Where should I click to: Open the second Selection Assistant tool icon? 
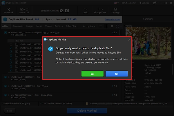(67, 10)
